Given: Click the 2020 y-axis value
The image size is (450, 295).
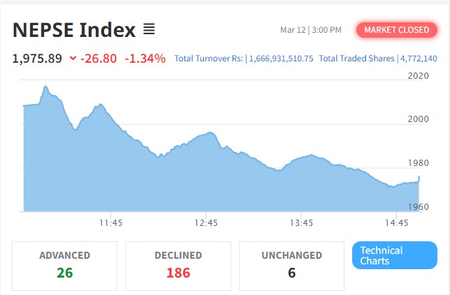Looking at the screenshot, I should (418, 76).
